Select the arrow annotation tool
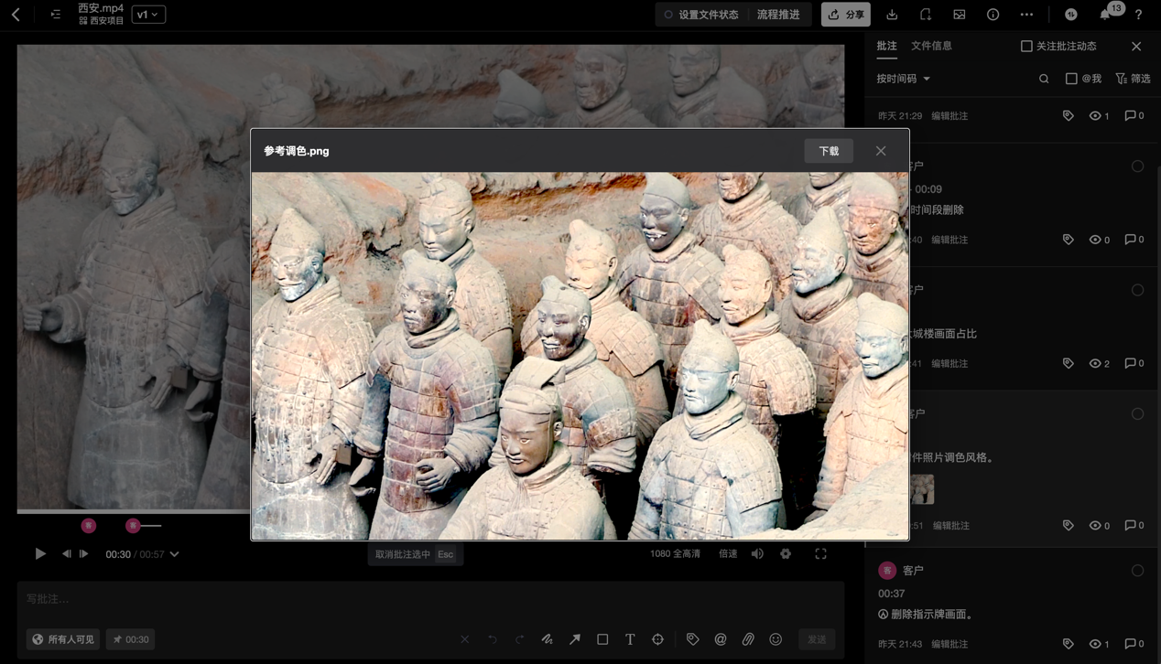The width and height of the screenshot is (1161, 664). click(575, 639)
